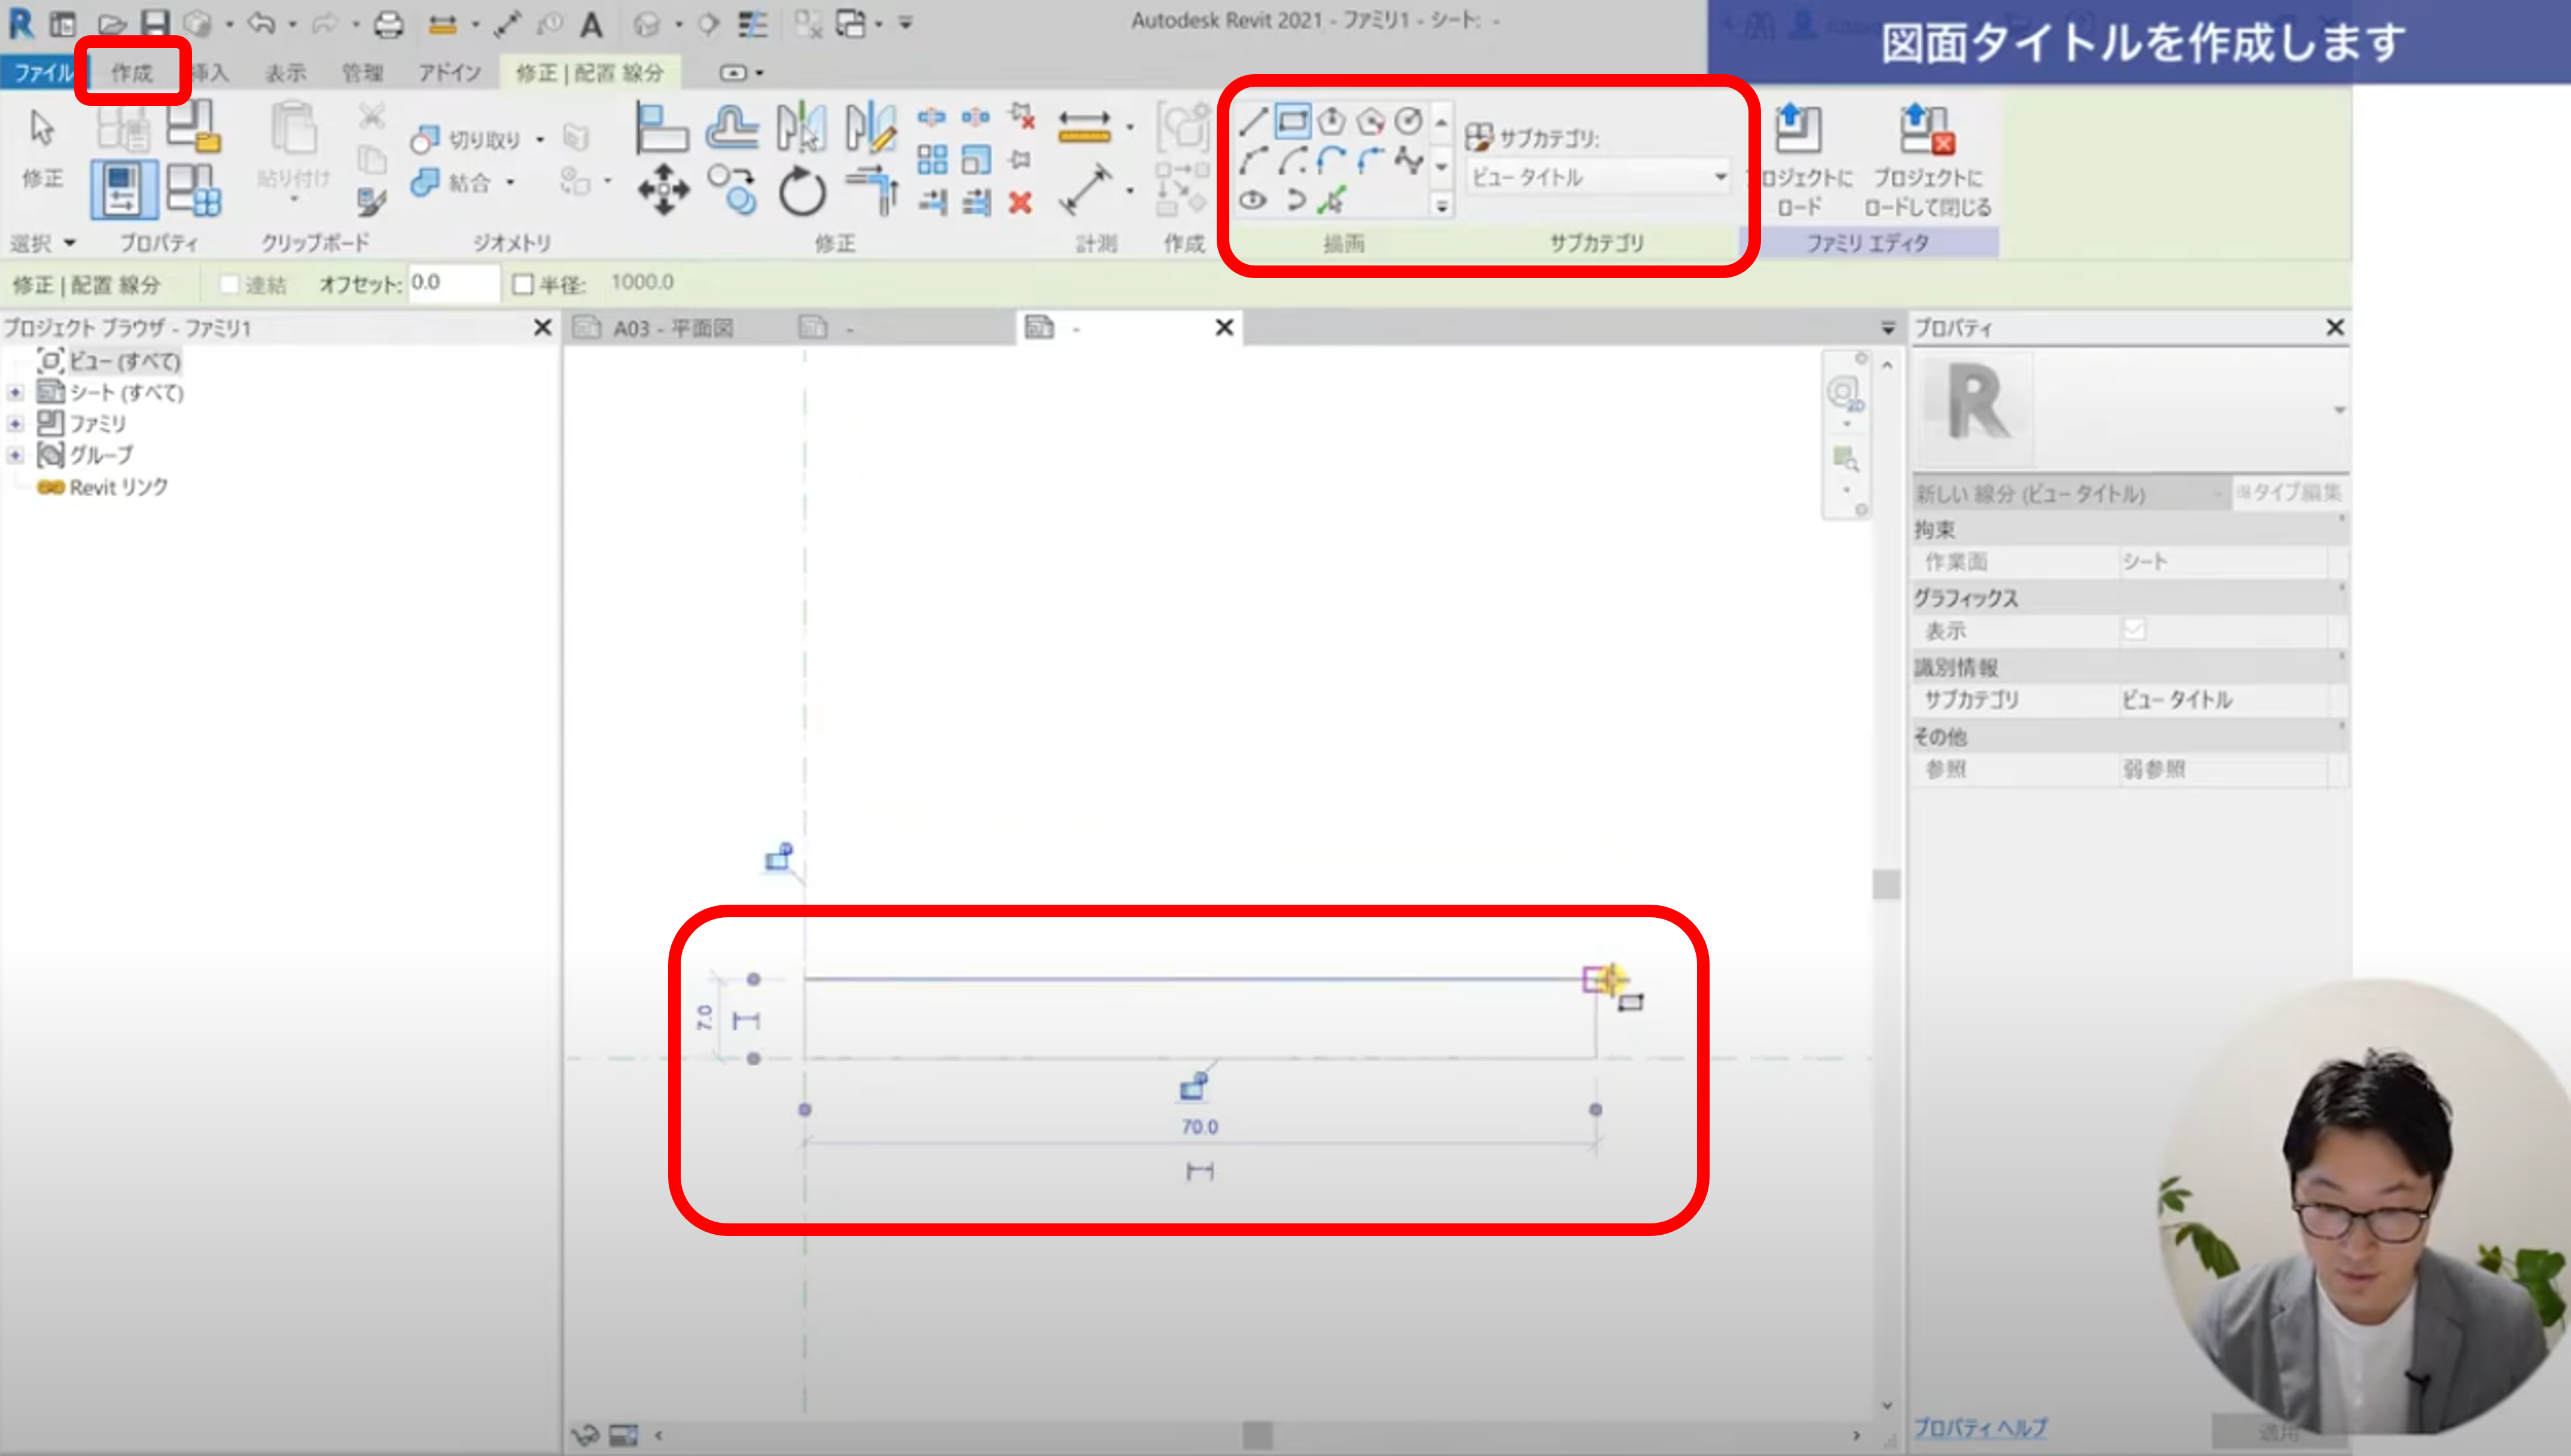Image resolution: width=2571 pixels, height=1456 pixels.
Task: Open the 作成 ribbon tab
Action: coord(131,72)
